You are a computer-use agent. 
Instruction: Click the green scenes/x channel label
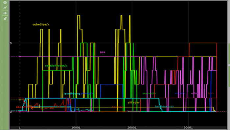(x=149, y=93)
